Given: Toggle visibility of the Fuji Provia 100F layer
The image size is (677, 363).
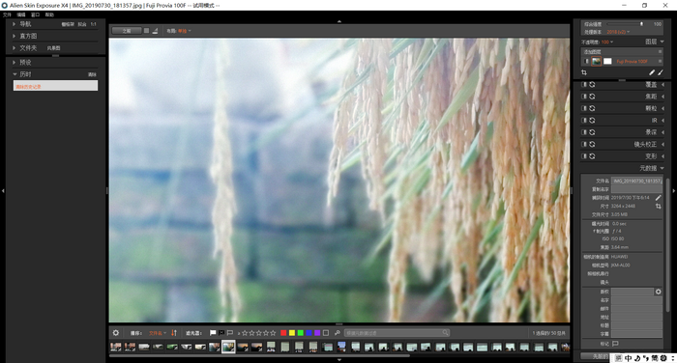Looking at the screenshot, I should tap(586, 61).
